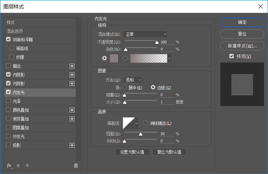Image resolution: width=268 pixels, height=174 pixels.
Task: Click the fx effects menu icon
Action: click(x=9, y=166)
